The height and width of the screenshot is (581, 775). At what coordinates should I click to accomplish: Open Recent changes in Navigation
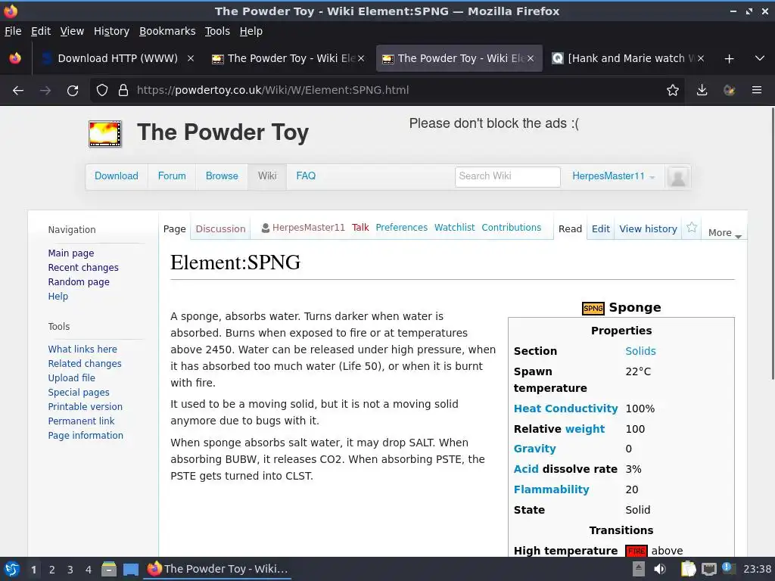click(x=83, y=267)
